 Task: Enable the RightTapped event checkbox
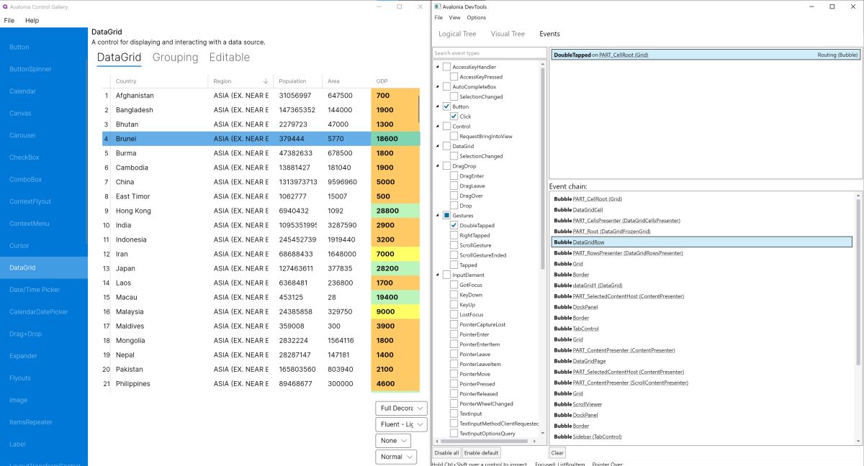[x=454, y=235]
